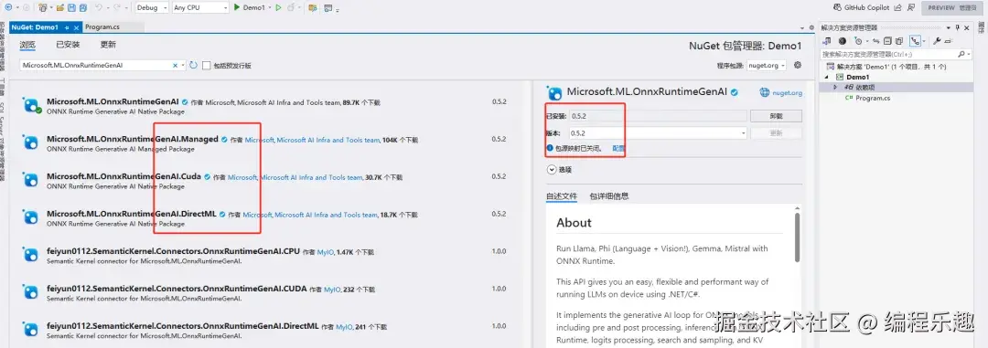This screenshot has height=348, width=988.
Task: Click the Configure link for source mapping
Action: click(x=618, y=149)
